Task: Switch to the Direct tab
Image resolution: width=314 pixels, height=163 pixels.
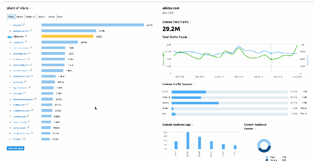Action: (x=20, y=17)
